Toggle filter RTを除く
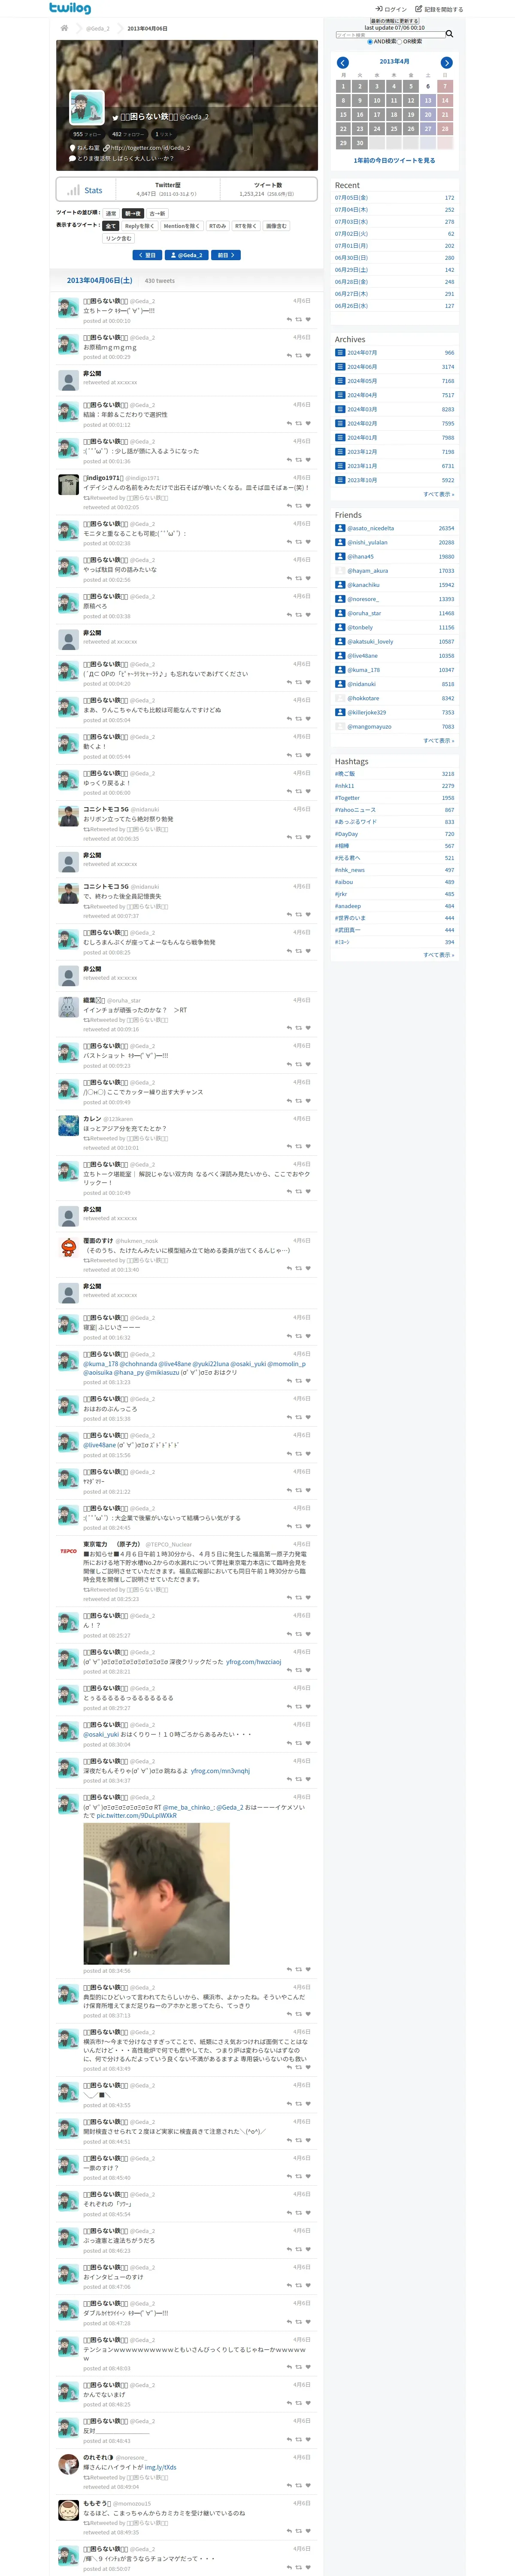Image resolution: width=515 pixels, height=2576 pixels. point(246,226)
